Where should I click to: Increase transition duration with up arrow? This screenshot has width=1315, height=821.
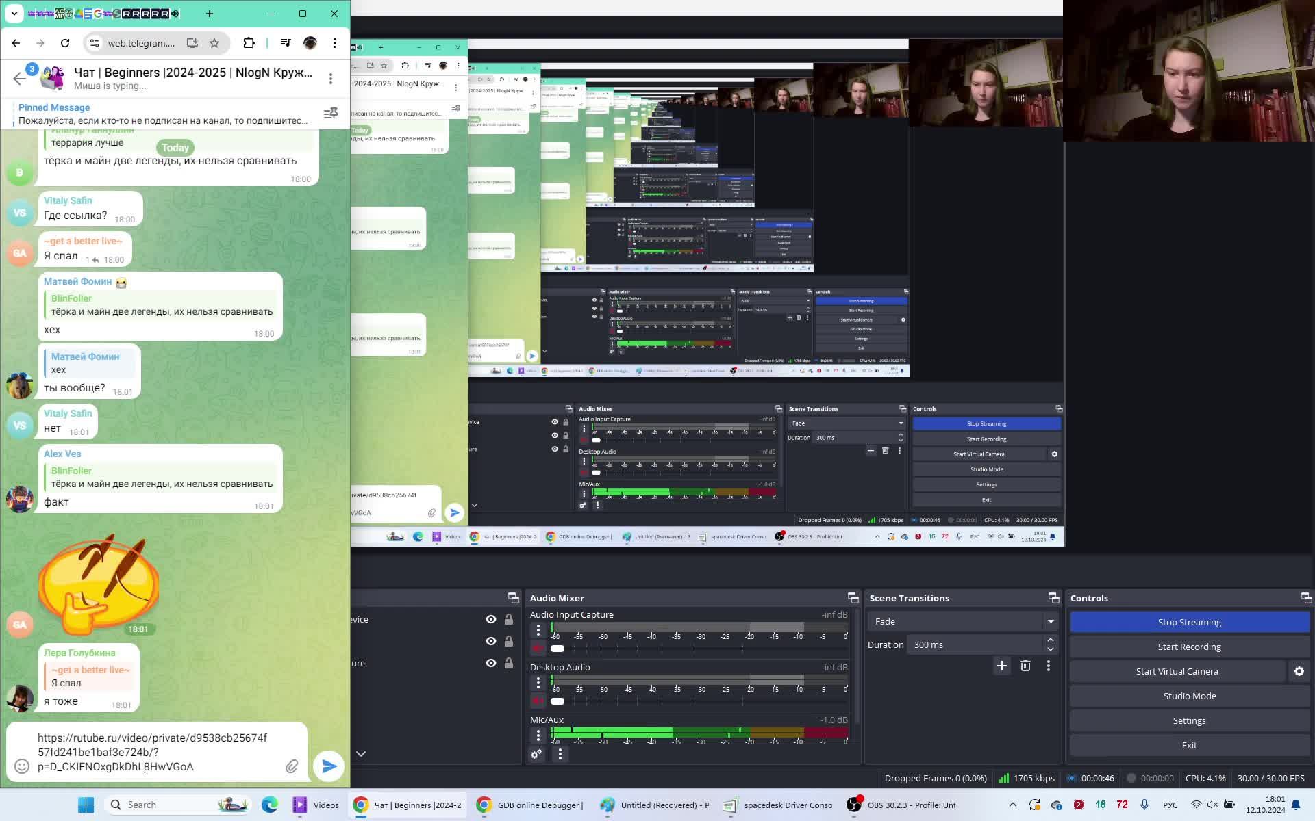pos(1051,640)
